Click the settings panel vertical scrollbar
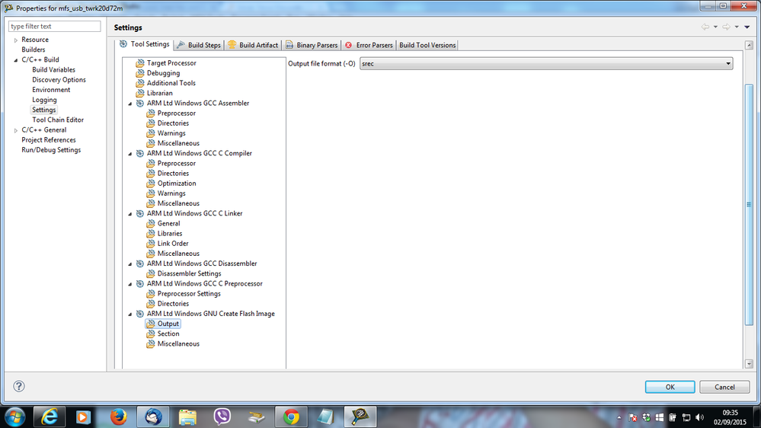Viewport: 761px width, 428px height. point(749,204)
